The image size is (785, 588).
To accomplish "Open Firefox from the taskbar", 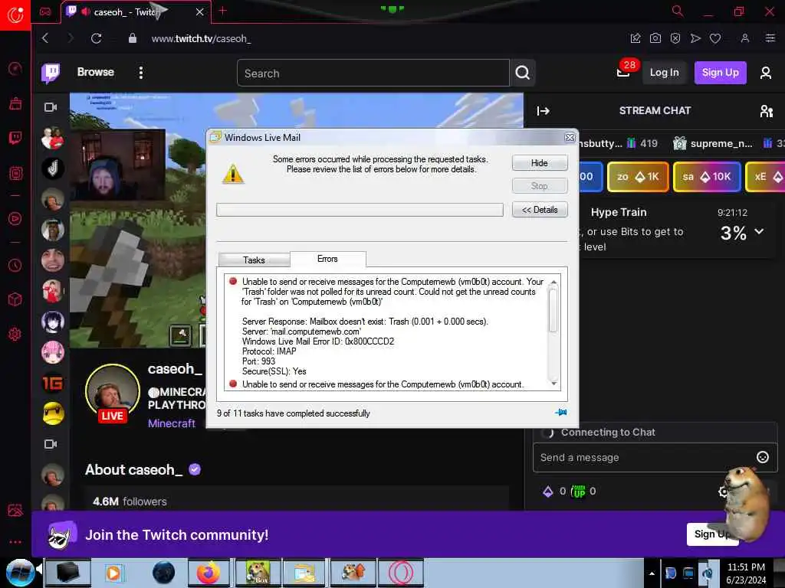I will click(x=209, y=572).
